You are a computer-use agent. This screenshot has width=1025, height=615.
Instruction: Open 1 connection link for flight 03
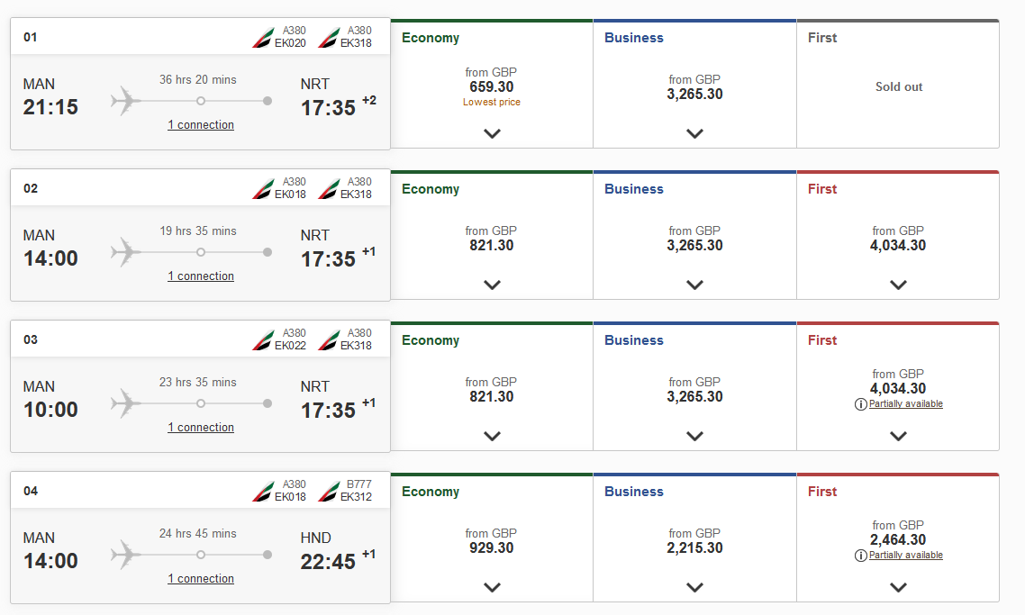[201, 428]
